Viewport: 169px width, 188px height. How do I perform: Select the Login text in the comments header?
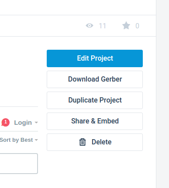click(x=23, y=123)
